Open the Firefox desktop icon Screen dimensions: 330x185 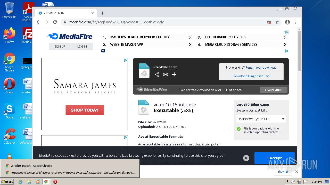point(9,35)
